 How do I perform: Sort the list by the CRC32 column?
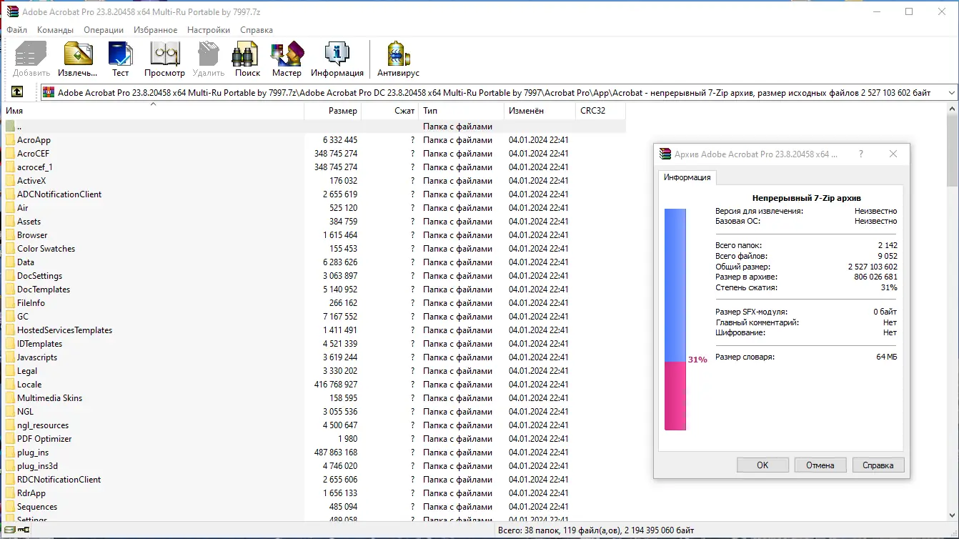tap(600, 111)
